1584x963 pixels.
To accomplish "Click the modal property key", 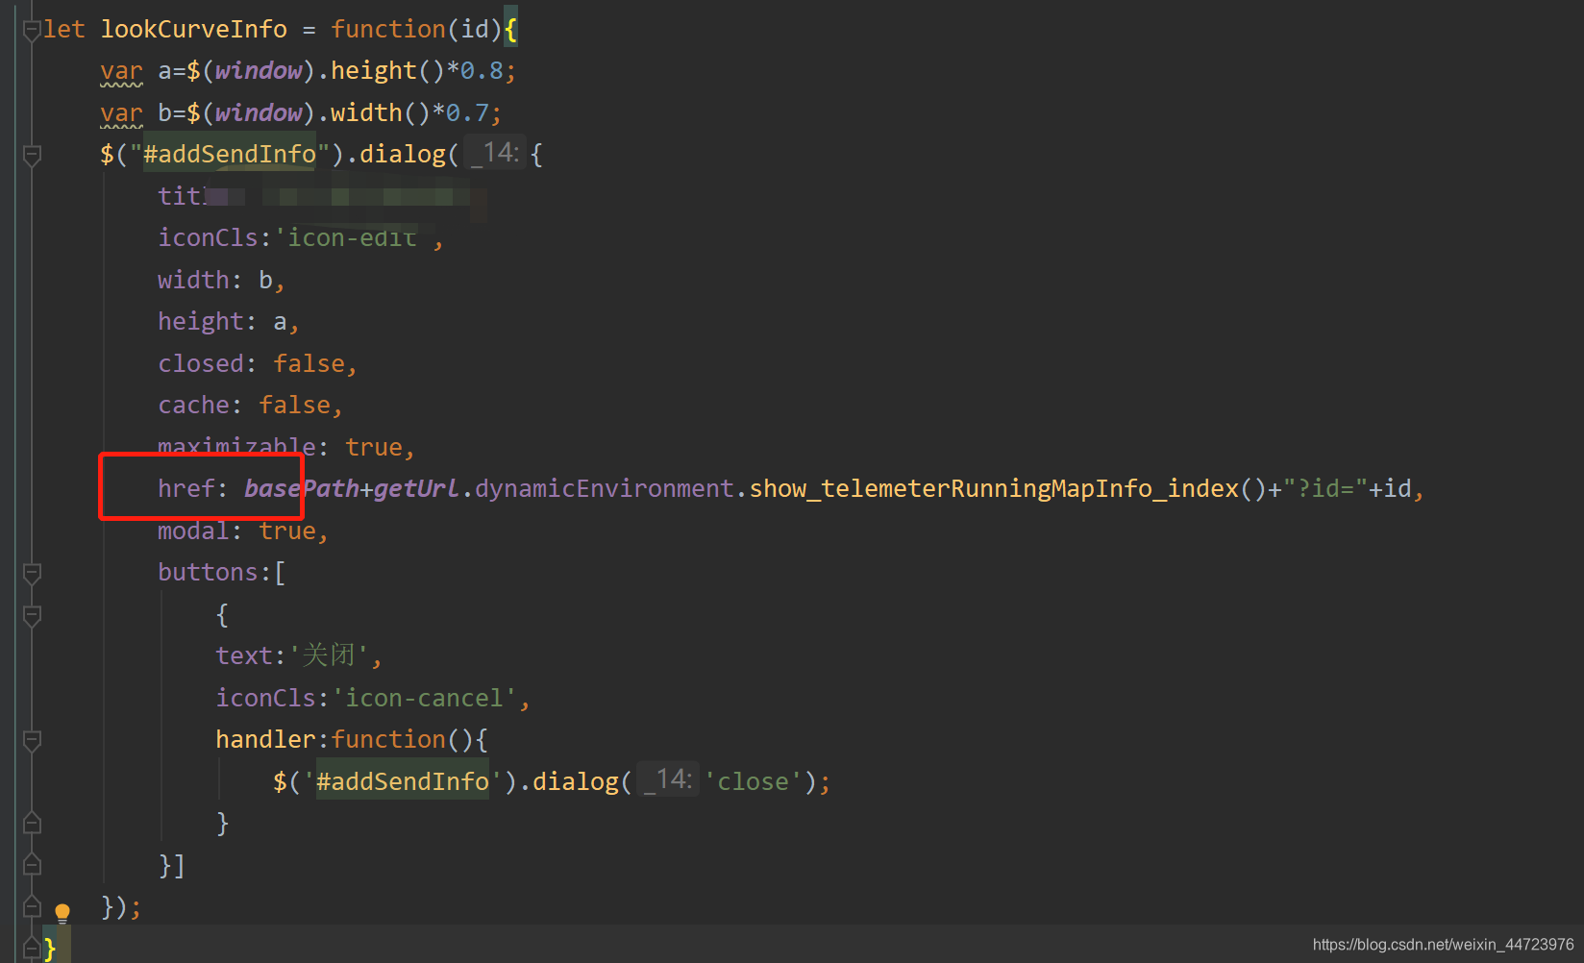I will click(x=193, y=531).
